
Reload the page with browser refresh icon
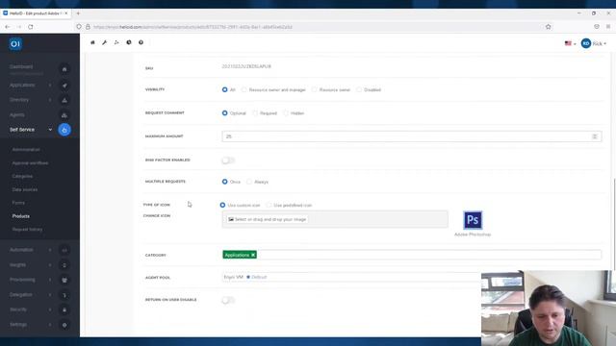tap(30, 27)
